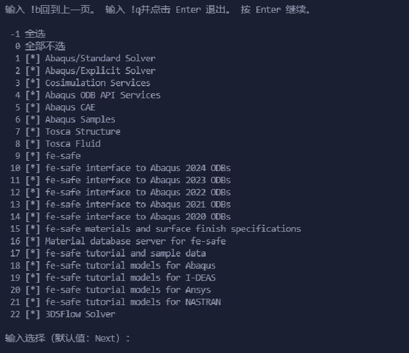Click option number 17 tutorial and sample data
Viewport: 409px width, 353px height.
[125, 253]
